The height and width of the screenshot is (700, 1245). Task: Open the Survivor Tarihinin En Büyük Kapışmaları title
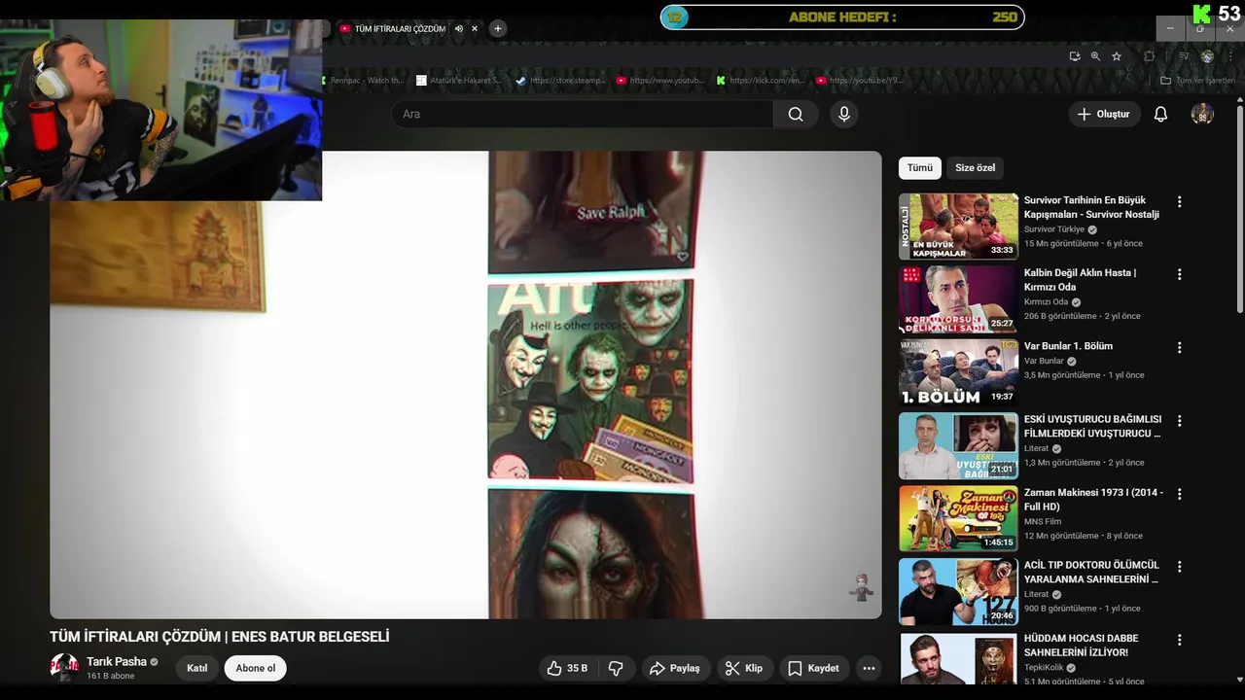coord(1091,207)
